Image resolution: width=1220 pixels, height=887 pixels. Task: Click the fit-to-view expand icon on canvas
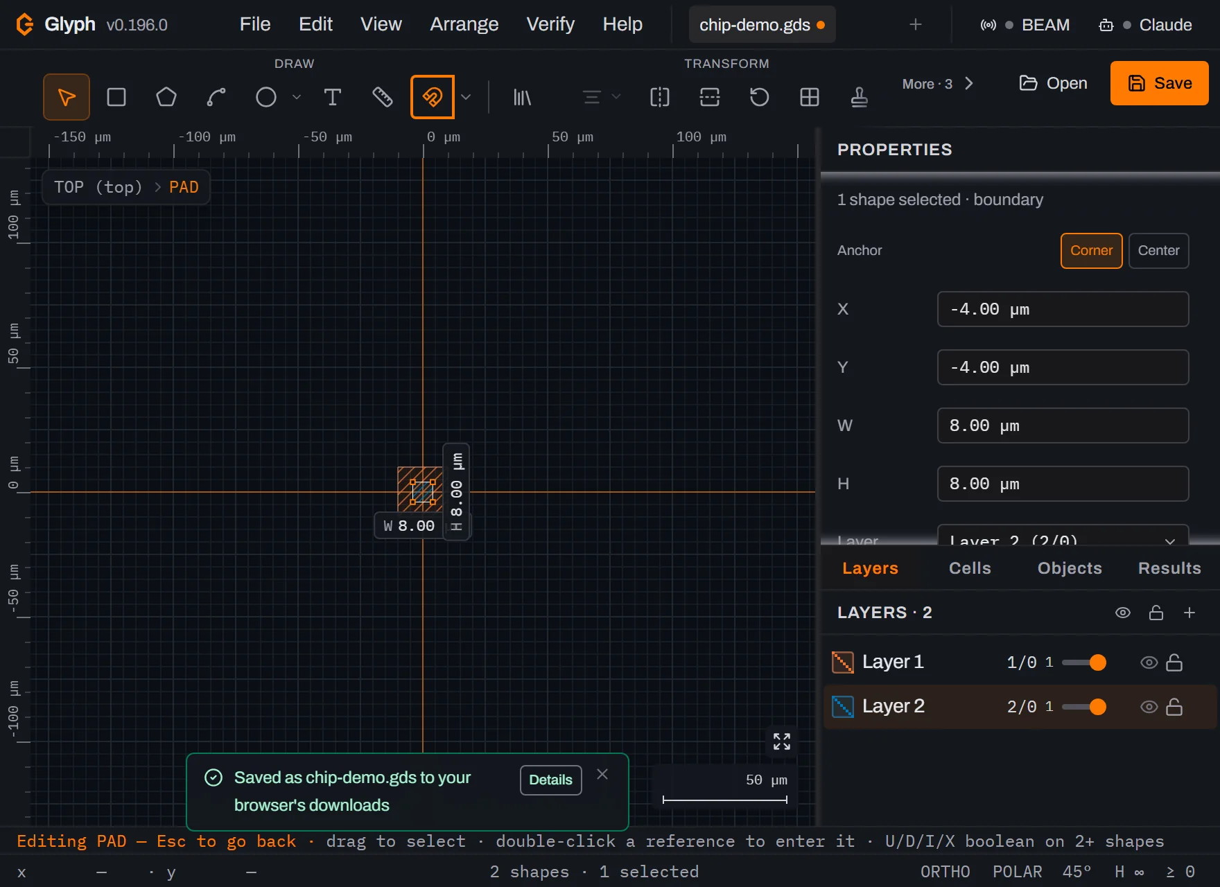[782, 741]
